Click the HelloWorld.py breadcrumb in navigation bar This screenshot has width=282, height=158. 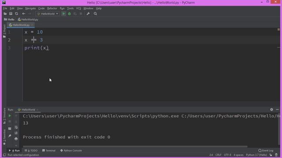28,19
